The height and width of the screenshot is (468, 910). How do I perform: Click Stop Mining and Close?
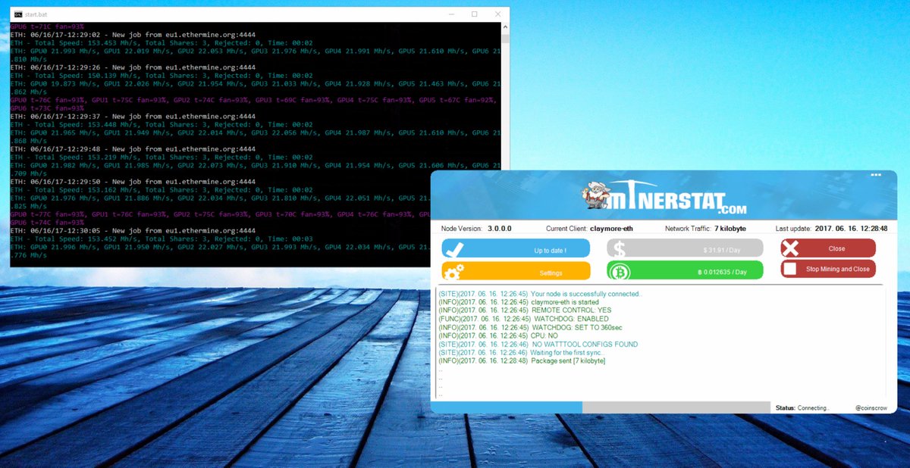point(828,269)
